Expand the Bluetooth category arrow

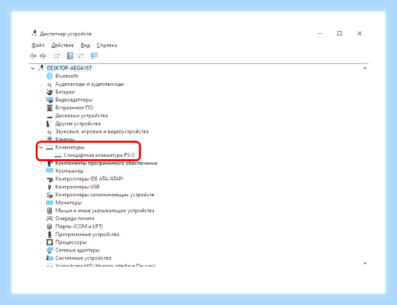pyautogui.click(x=41, y=76)
